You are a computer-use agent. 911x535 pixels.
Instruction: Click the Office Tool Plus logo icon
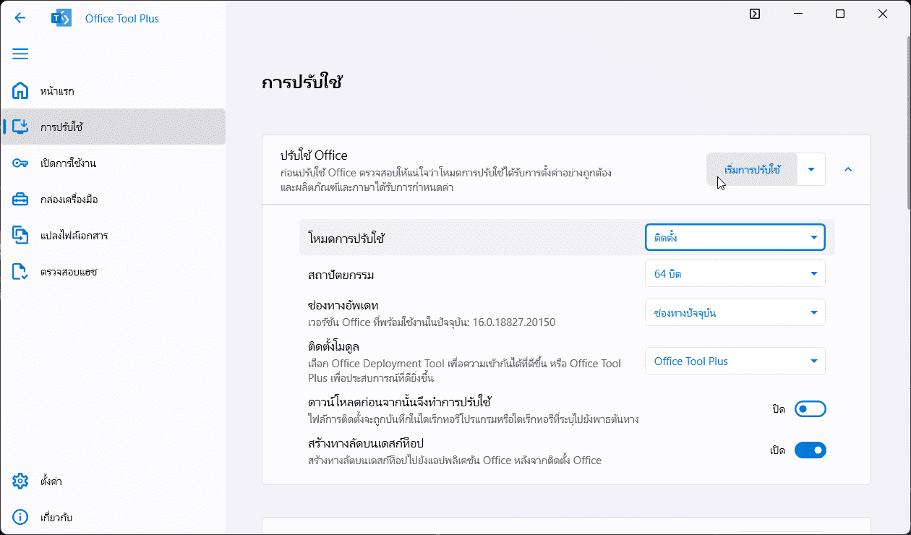pos(61,18)
